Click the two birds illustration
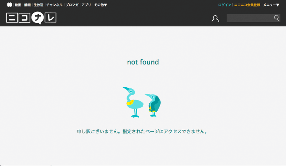This screenshot has width=286, height=166. coord(142,102)
